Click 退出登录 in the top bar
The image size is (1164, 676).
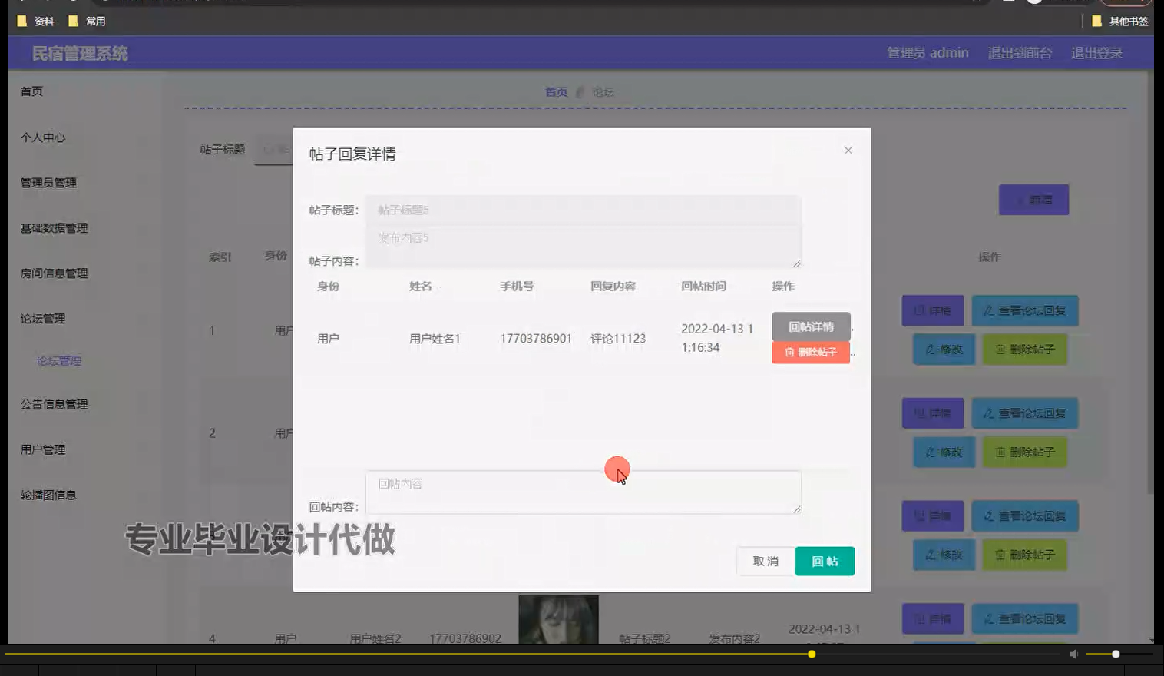point(1096,52)
